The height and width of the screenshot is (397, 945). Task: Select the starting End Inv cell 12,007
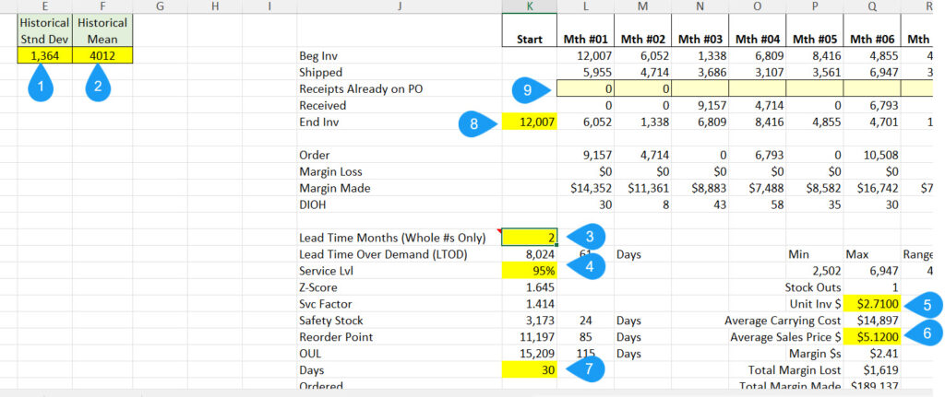529,123
